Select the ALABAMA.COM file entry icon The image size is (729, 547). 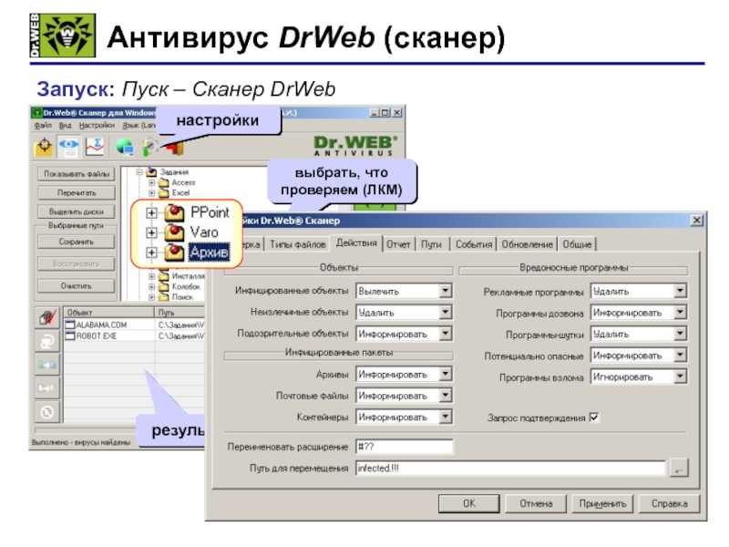point(70,325)
